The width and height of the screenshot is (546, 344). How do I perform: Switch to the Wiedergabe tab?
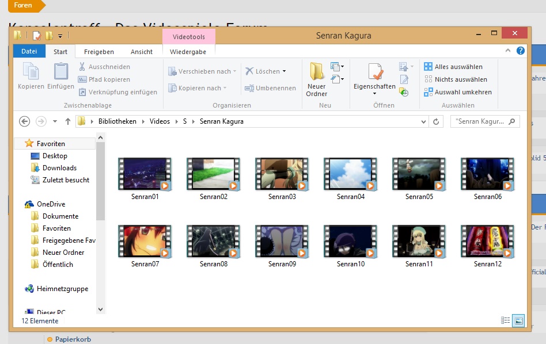(x=188, y=52)
